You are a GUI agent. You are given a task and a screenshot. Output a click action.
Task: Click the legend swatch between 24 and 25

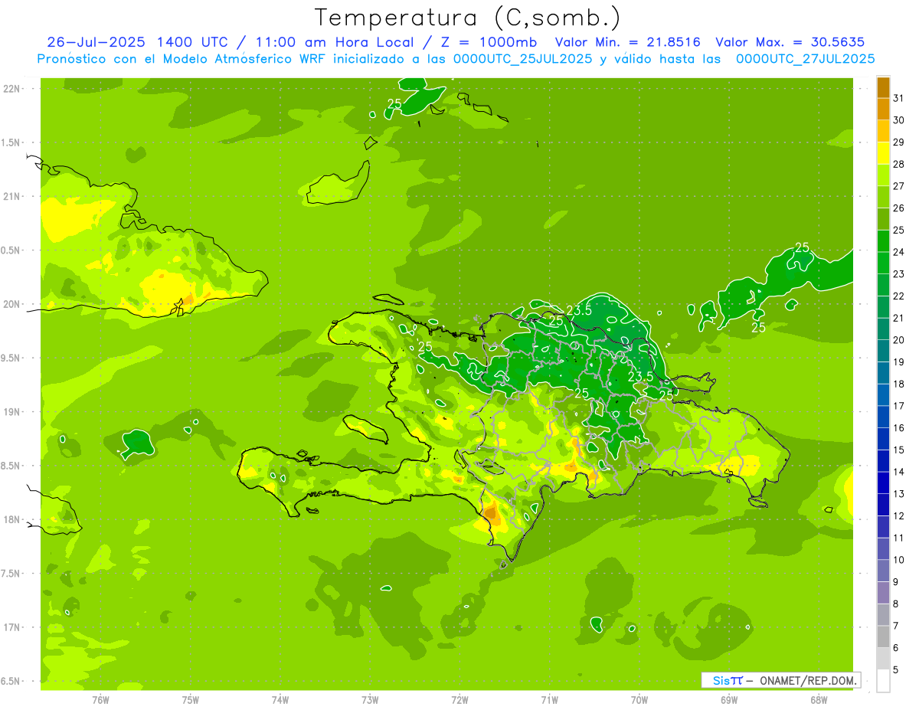coord(883,240)
